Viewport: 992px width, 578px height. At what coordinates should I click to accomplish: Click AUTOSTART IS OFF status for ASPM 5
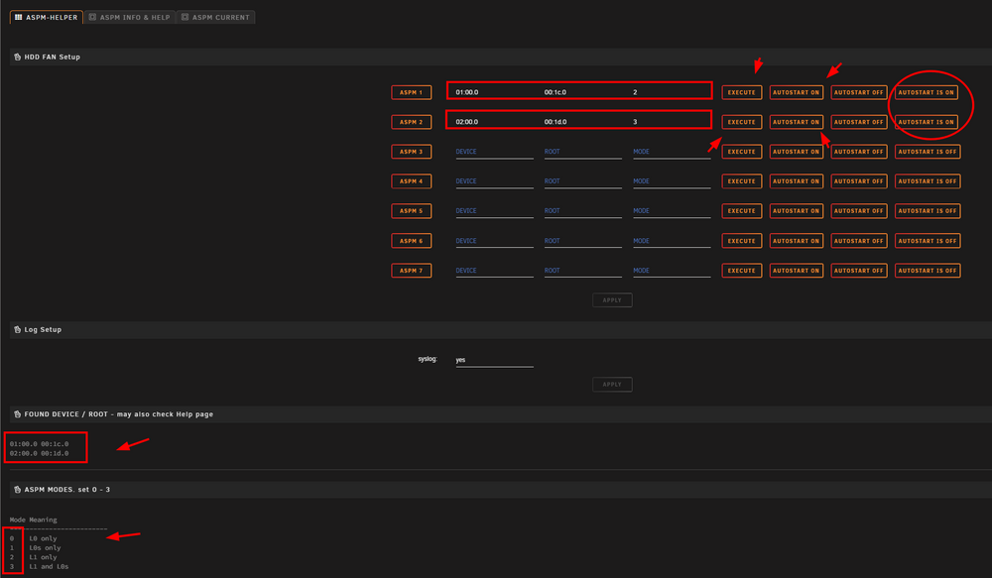tap(928, 211)
